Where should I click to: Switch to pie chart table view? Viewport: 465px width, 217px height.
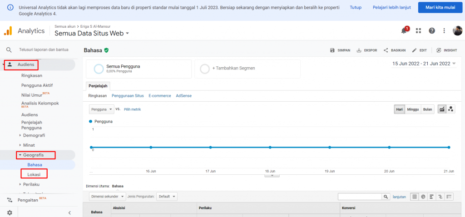423,197
